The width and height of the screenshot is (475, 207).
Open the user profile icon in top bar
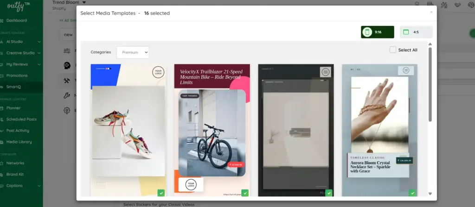pyautogui.click(x=417, y=4)
